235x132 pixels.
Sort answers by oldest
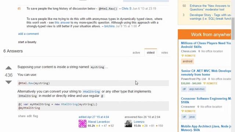[151, 52]
